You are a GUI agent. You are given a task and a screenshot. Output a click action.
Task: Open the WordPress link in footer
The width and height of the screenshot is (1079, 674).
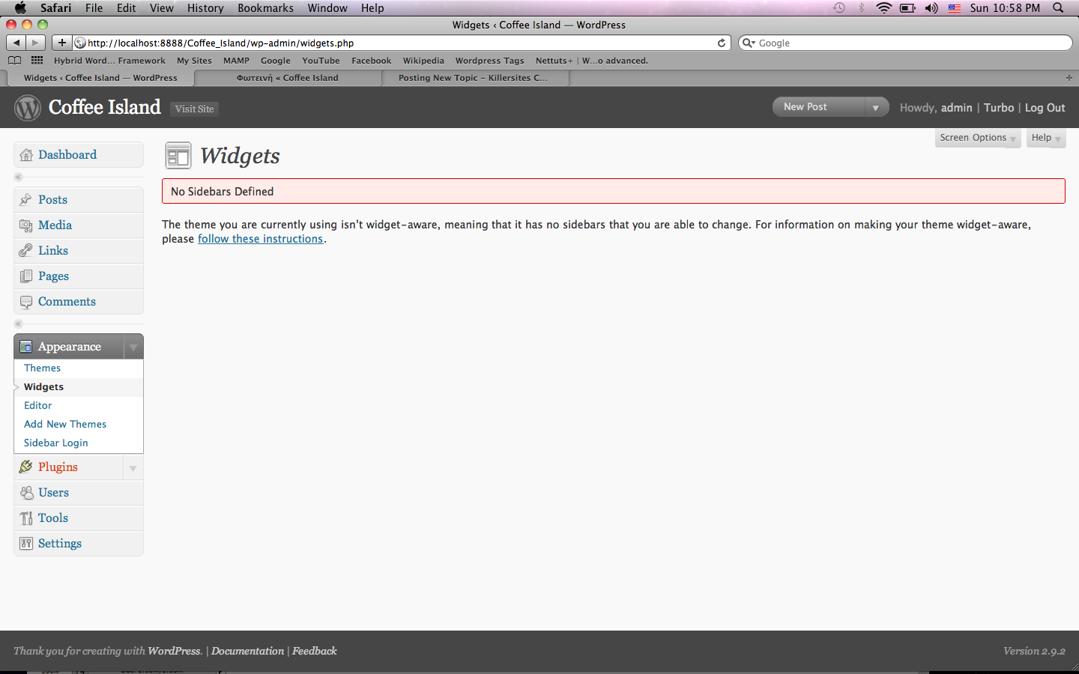(175, 651)
